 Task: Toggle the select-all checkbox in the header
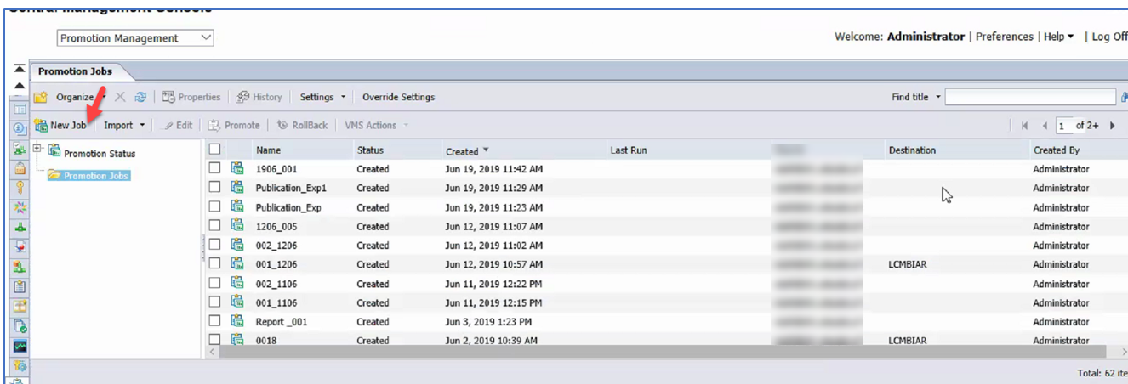tap(215, 150)
